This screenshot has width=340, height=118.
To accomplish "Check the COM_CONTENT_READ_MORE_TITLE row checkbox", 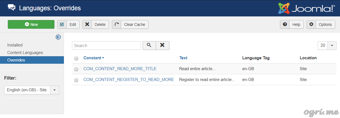I will point(76,69).
